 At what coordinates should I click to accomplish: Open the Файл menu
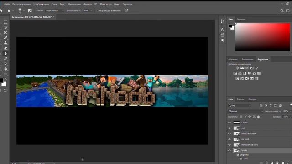7,4
